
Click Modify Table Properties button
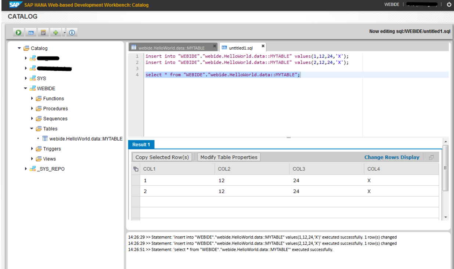tap(228, 157)
